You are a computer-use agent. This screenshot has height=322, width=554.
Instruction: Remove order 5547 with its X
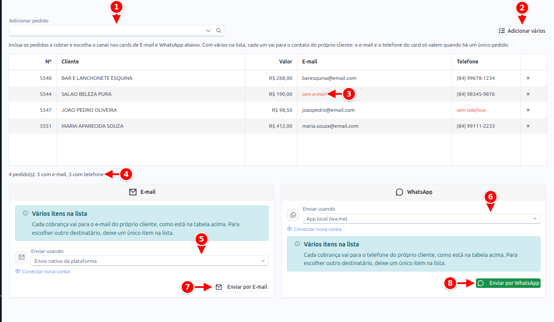coord(528,110)
